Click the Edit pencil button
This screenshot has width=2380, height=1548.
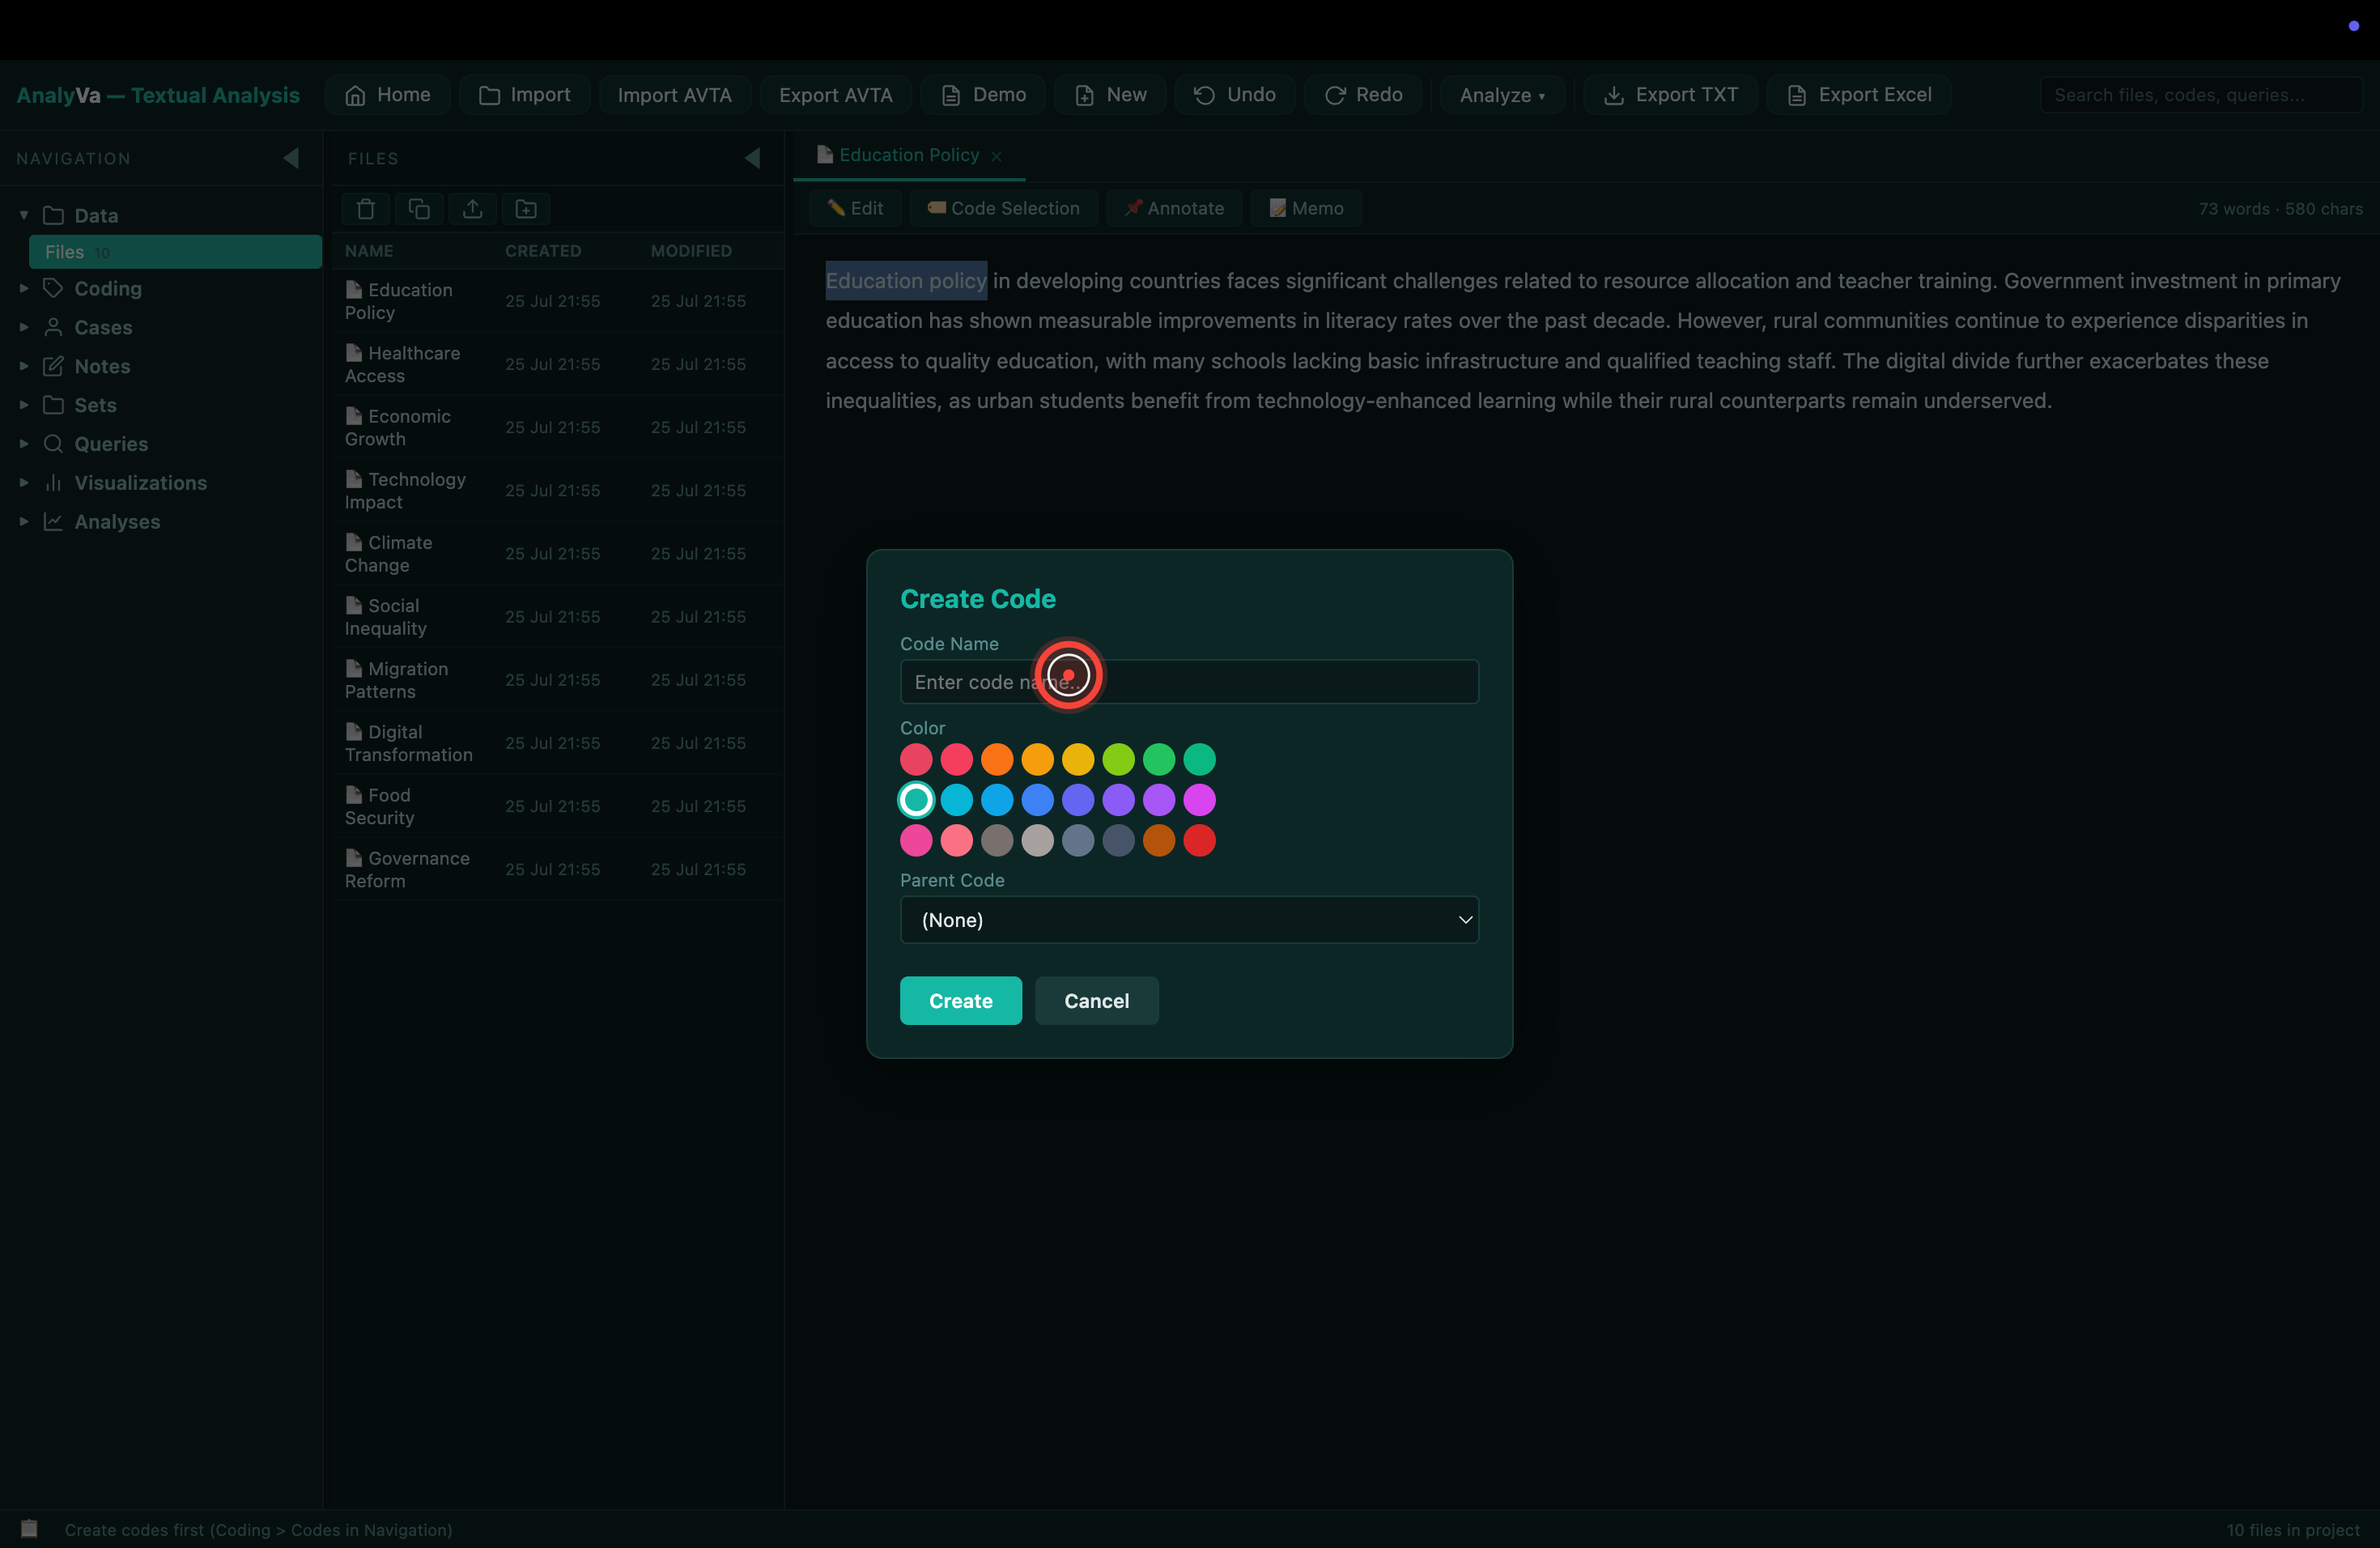point(855,208)
